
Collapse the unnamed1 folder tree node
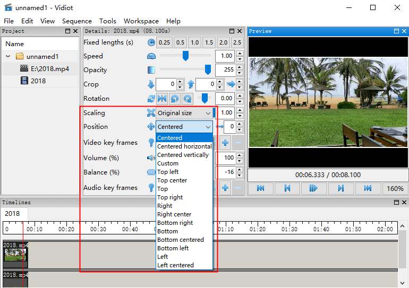[x=8, y=56]
